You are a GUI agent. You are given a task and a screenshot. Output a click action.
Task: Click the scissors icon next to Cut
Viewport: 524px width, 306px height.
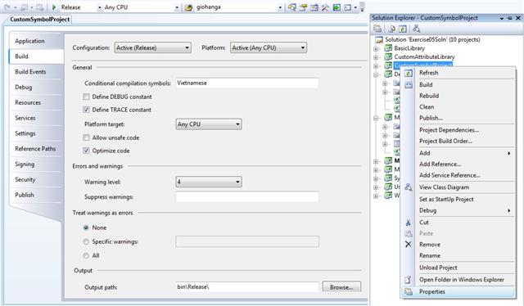pyautogui.click(x=408, y=223)
